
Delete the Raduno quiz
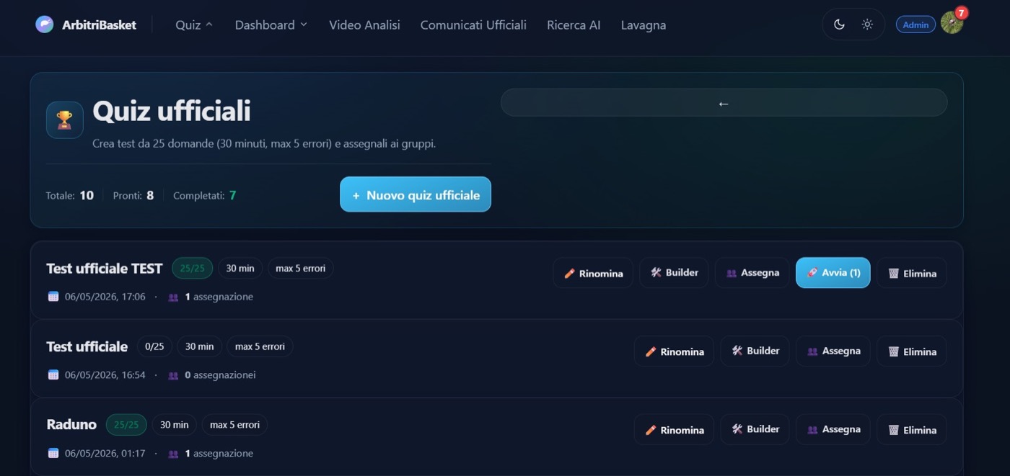912,430
